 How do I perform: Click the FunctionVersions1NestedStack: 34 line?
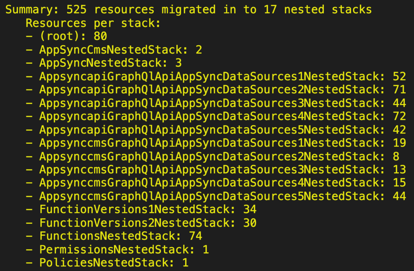141,210
